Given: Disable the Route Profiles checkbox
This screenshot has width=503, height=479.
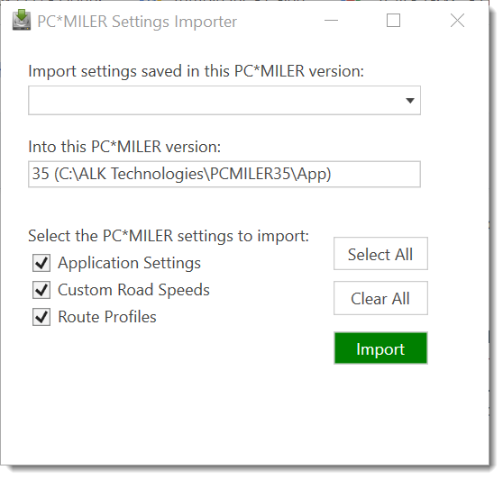Looking at the screenshot, I should tap(41, 317).
